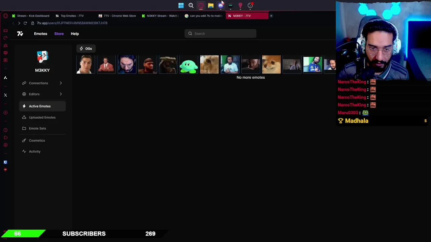
Task: Click the Opera GX taskbar icon
Action: coord(201,5)
